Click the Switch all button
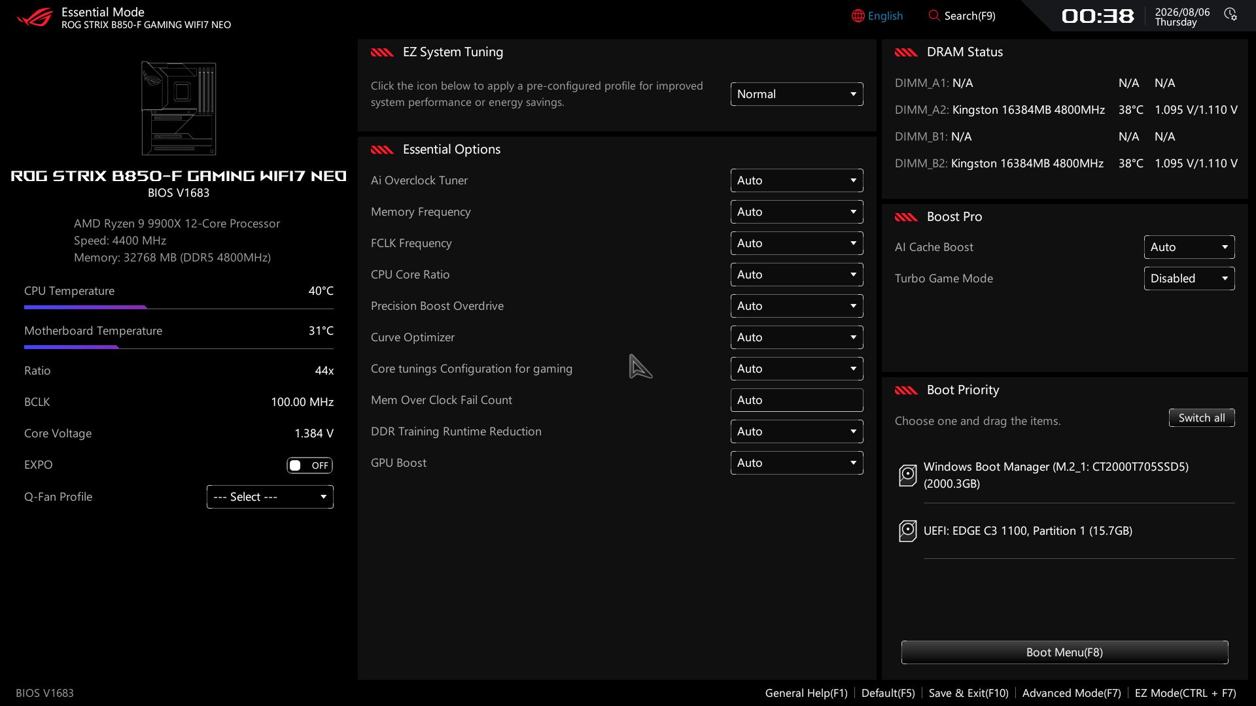The height and width of the screenshot is (706, 1256). pyautogui.click(x=1202, y=418)
